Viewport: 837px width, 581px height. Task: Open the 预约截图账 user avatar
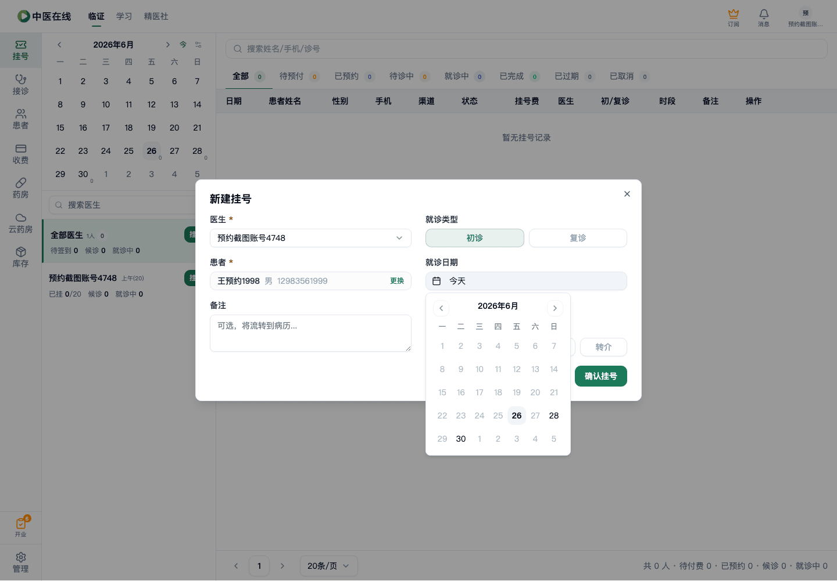pyautogui.click(x=806, y=17)
